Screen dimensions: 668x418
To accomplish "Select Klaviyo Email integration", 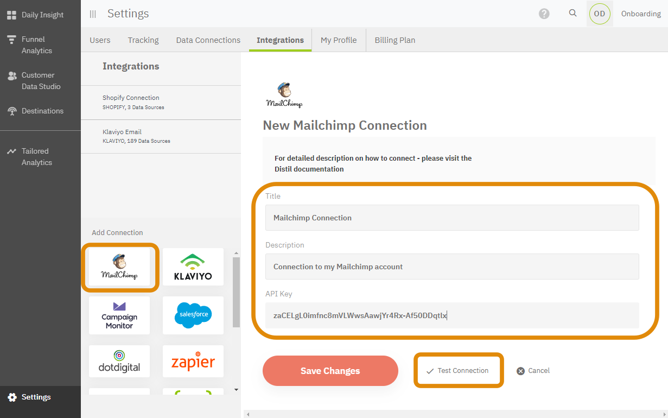I will pos(161,136).
